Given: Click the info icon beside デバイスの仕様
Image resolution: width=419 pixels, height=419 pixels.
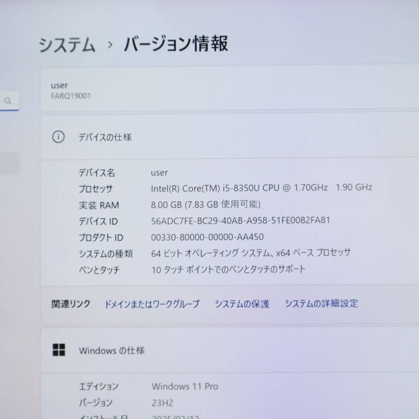Looking at the screenshot, I should coord(58,137).
